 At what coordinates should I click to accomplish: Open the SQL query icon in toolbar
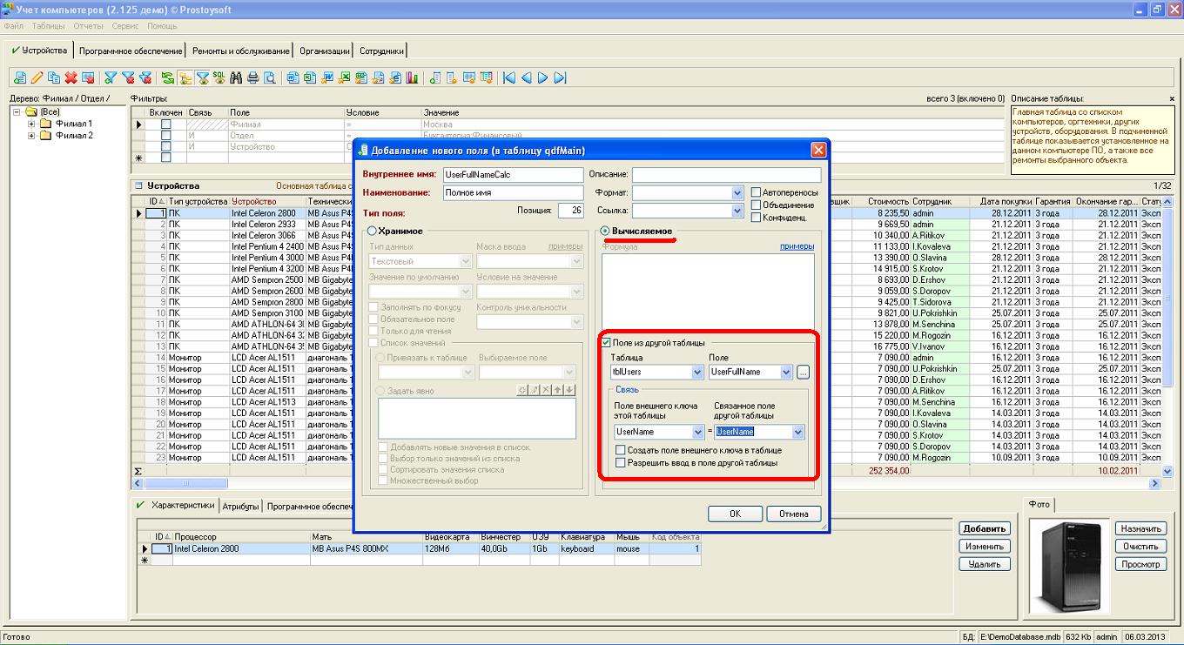click(219, 78)
